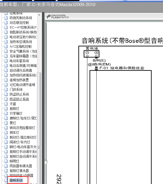
Task: Select highlighted 音响系统 entry
Action: [x=16, y=180]
